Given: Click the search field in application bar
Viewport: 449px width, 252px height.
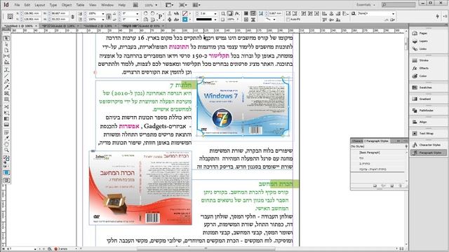Looking at the screenshot, I should pyautogui.click(x=398, y=5).
